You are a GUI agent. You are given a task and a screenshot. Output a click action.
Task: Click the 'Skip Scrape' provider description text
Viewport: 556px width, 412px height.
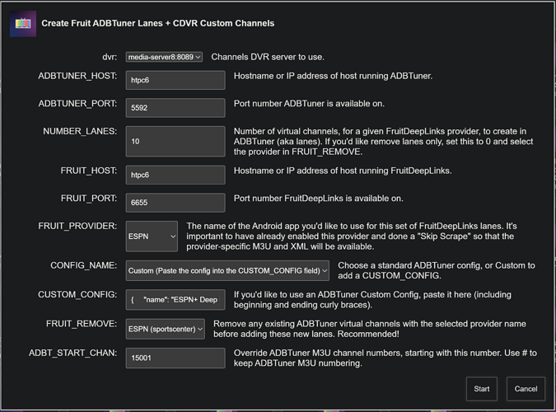pyautogui.click(x=352, y=236)
